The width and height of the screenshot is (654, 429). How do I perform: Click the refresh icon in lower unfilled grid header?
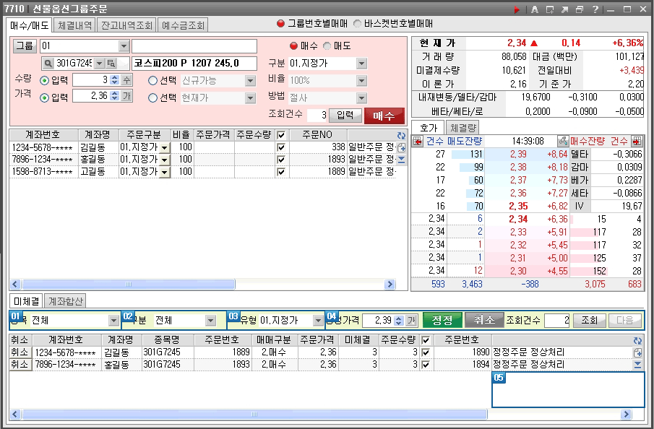(x=637, y=340)
